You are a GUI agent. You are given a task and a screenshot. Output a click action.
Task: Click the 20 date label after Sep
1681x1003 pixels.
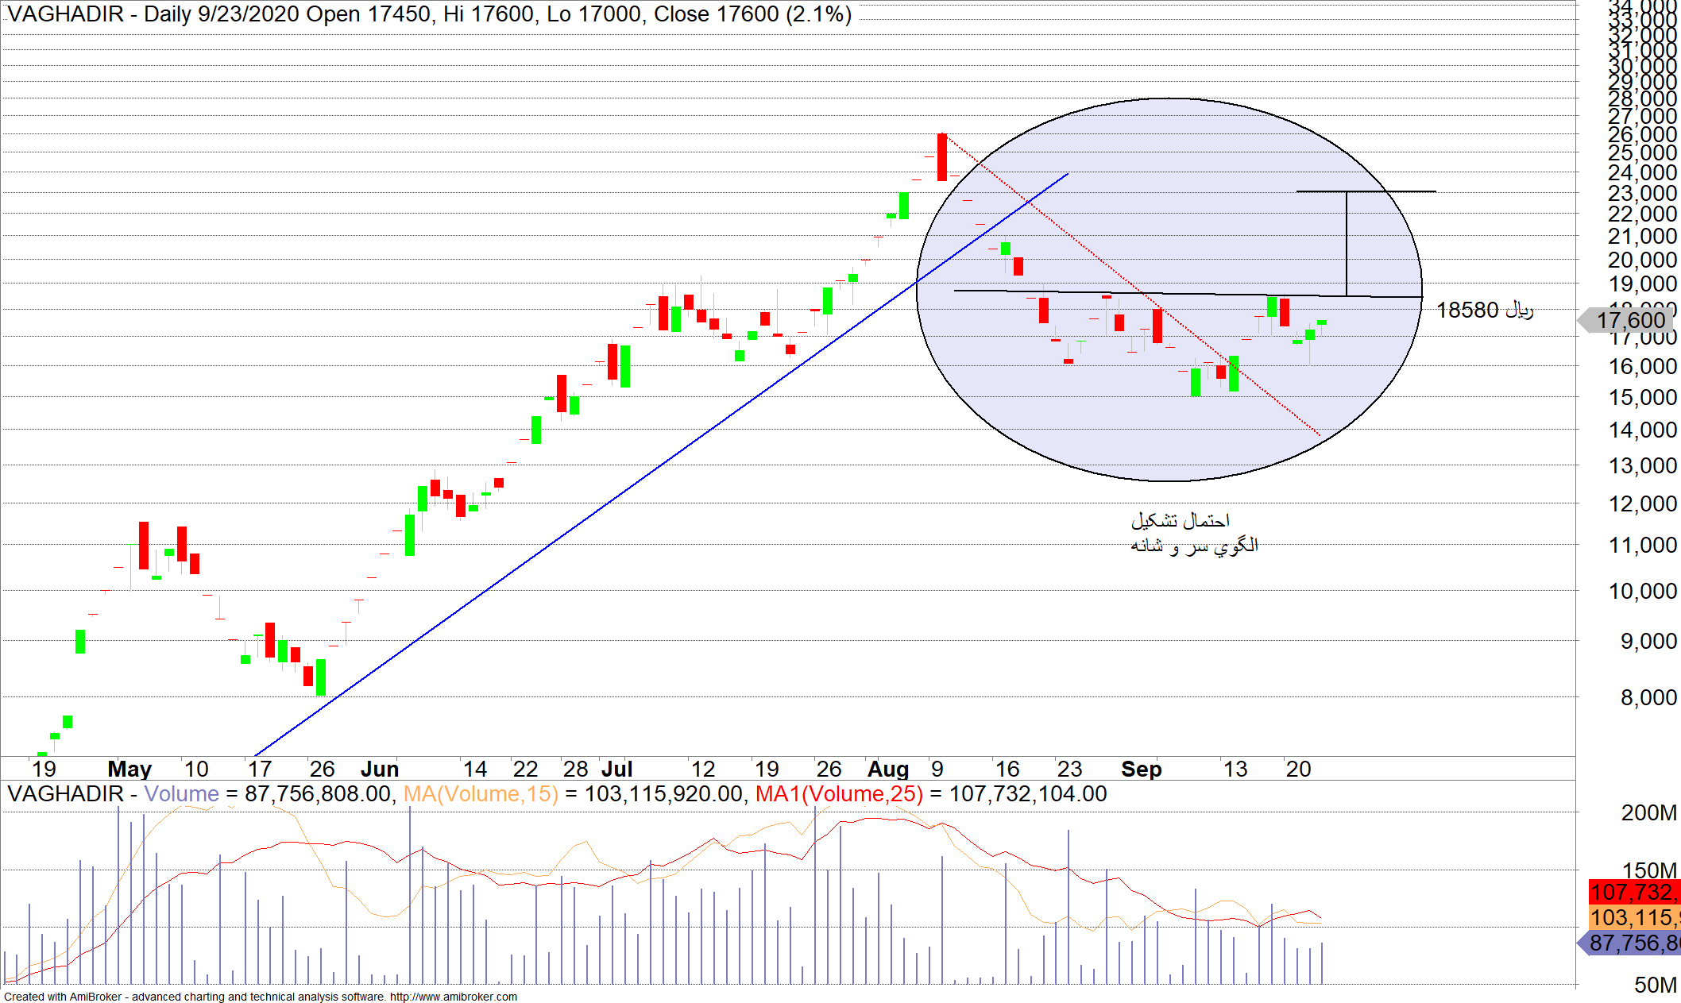(1298, 769)
